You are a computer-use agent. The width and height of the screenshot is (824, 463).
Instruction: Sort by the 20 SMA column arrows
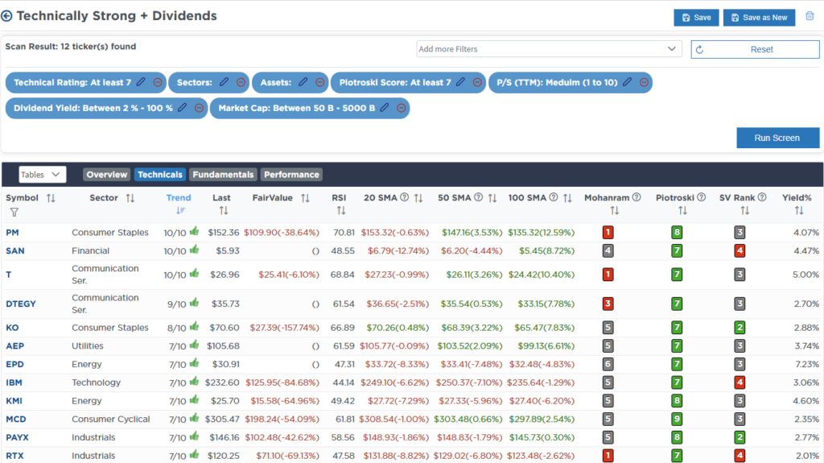(x=418, y=198)
